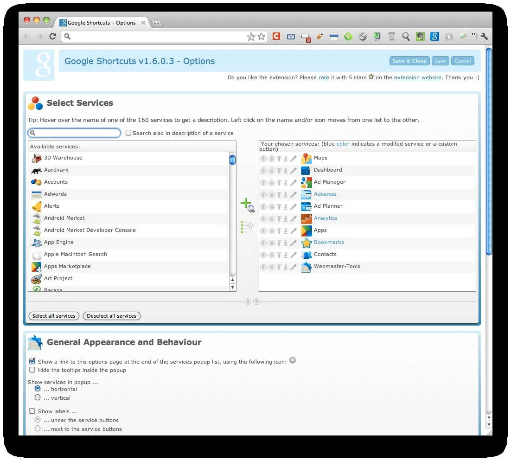Reload the page with the browser refresh icon

pyautogui.click(x=52, y=37)
